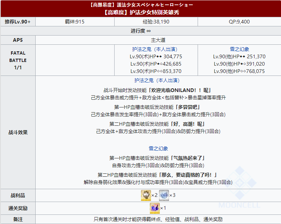The height and width of the screenshot is (224, 281).
Task: Open the clear reward item icon
Action: click(x=155, y=208)
